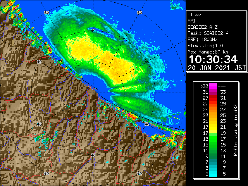Click the "60" ring label in the northwest

click(46, 12)
